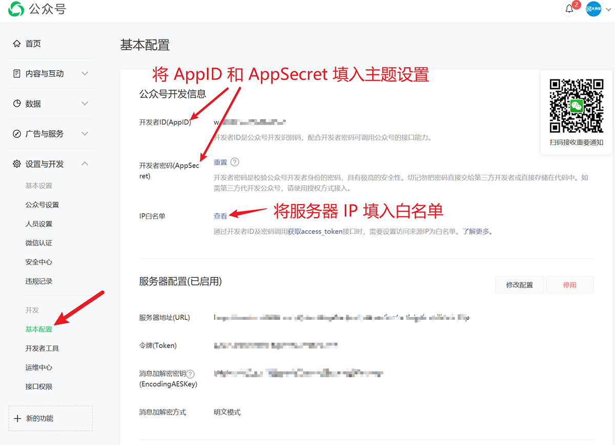615x445 pixels.
Task: Click the blurred server URL value
Action: coord(341,317)
